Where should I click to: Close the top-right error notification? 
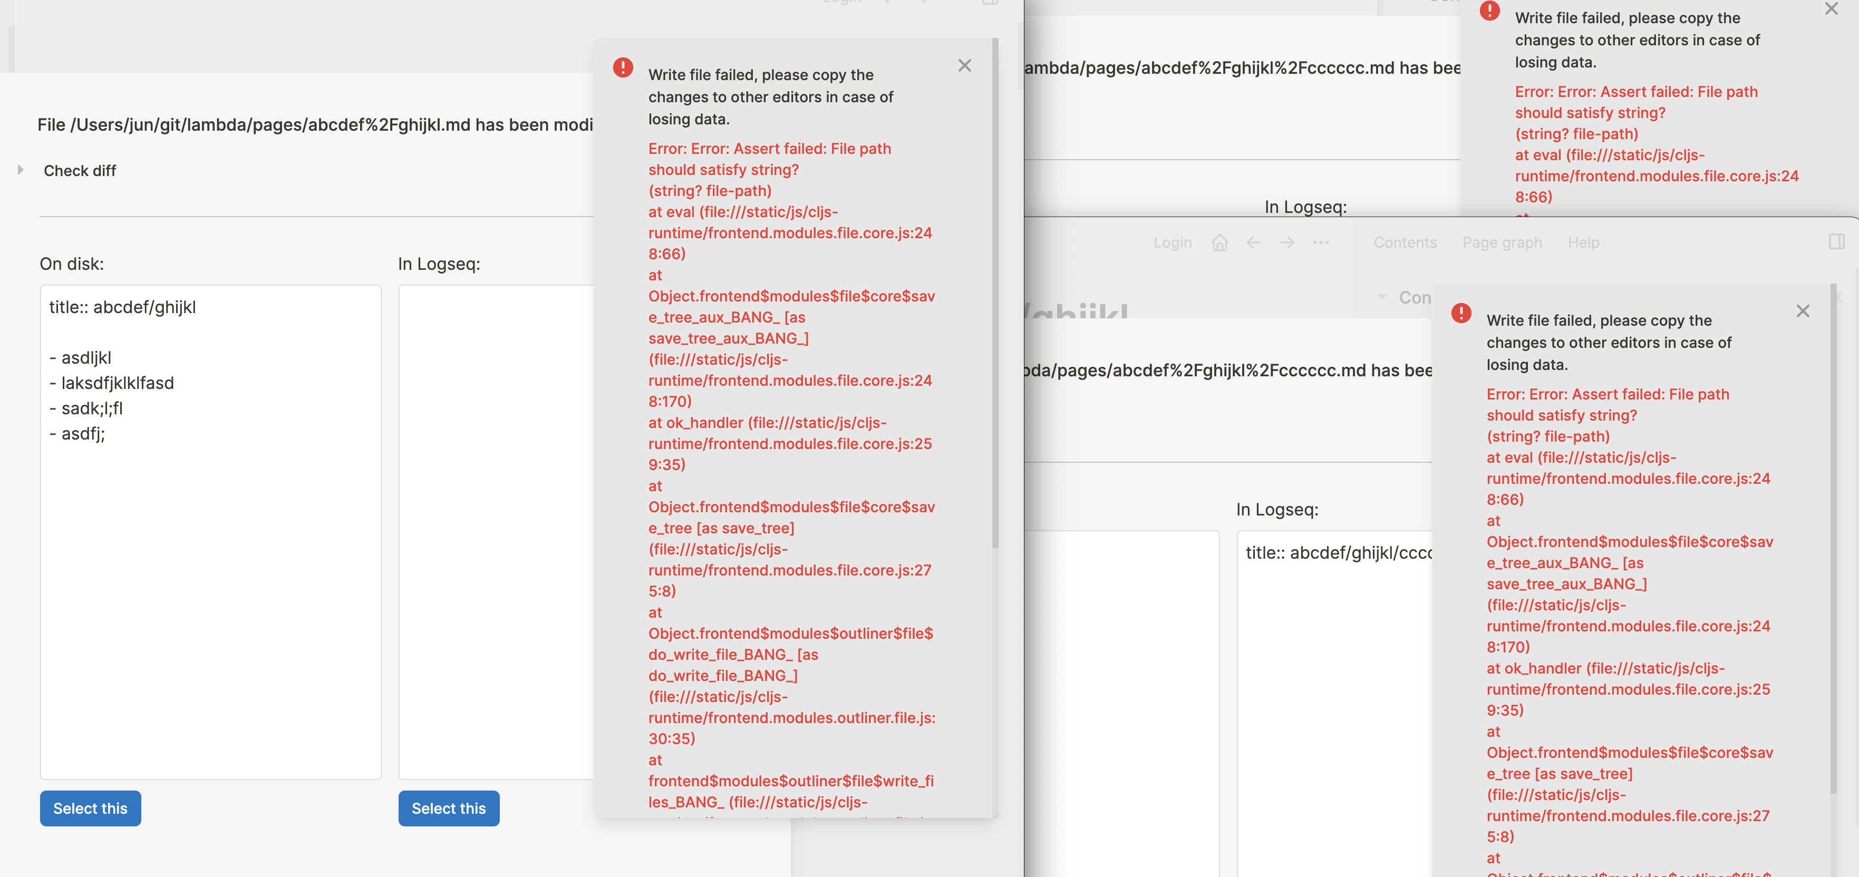pyautogui.click(x=1832, y=9)
